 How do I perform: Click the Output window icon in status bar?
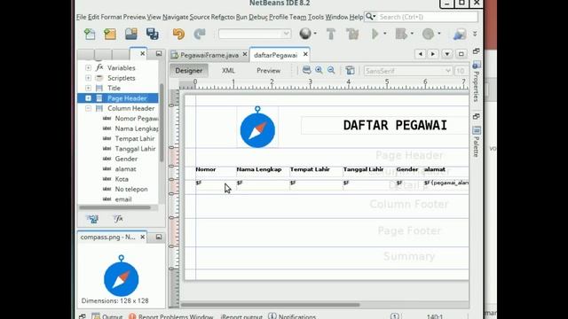point(96,316)
